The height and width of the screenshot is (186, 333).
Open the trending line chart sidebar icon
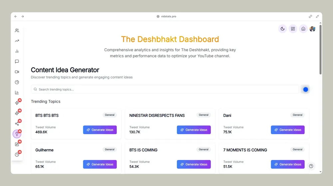click(17, 41)
